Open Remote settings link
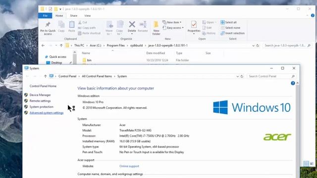Screen dimensions: 317x178 click(40, 101)
